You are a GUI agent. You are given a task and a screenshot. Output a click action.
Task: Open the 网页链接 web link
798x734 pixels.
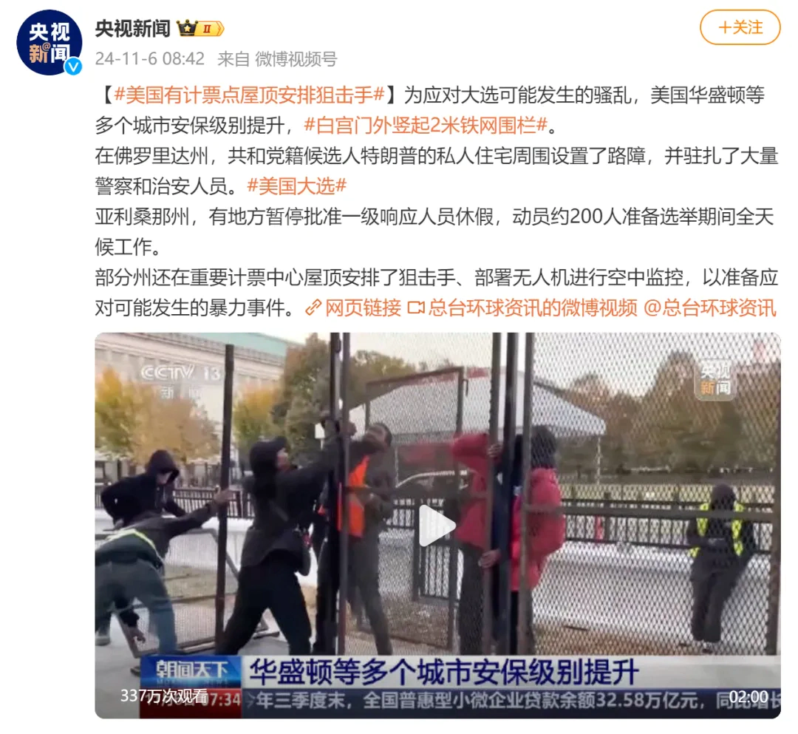[363, 308]
